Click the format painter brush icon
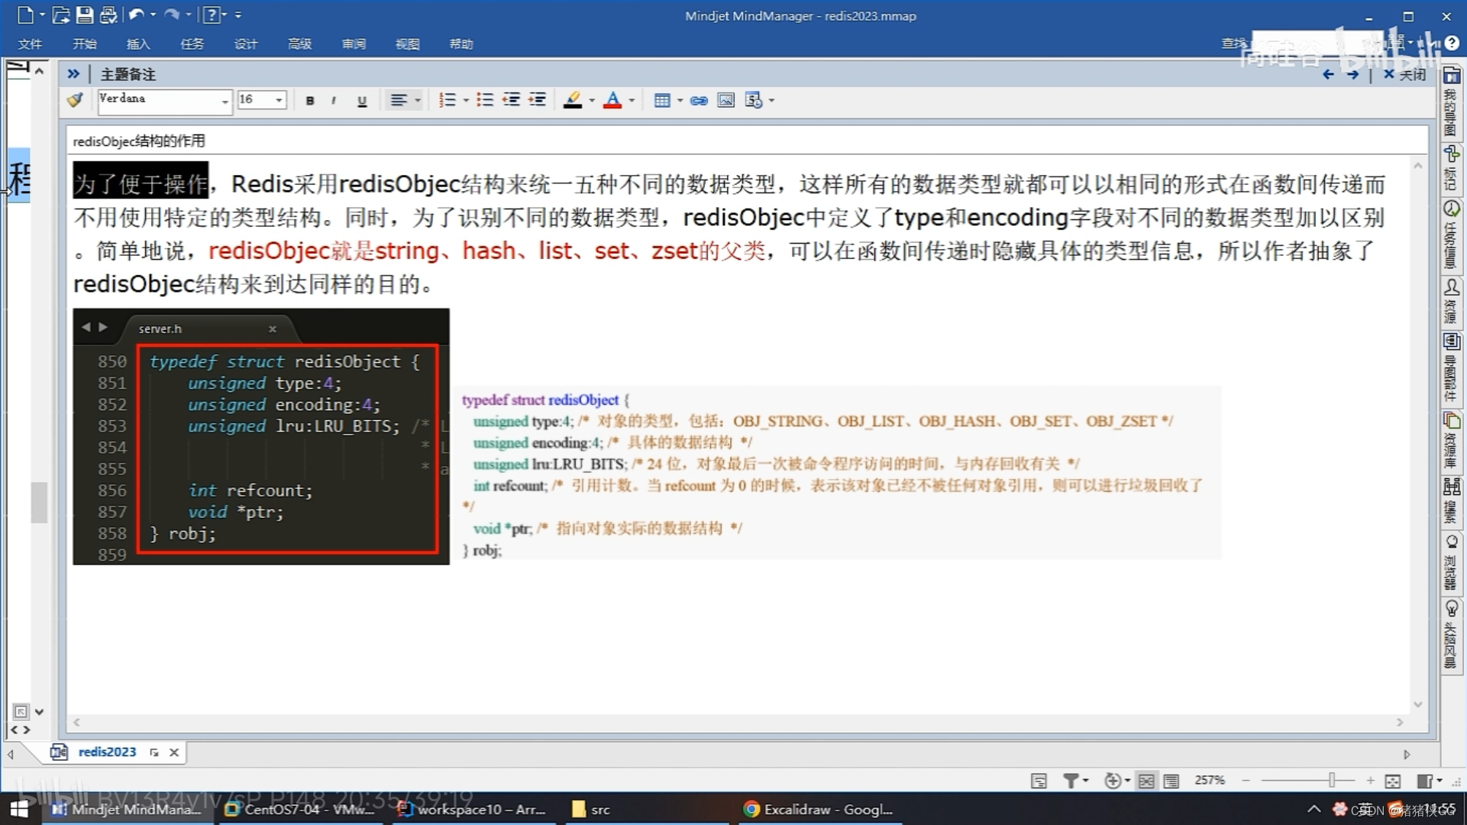Image resolution: width=1467 pixels, height=825 pixels. (75, 100)
